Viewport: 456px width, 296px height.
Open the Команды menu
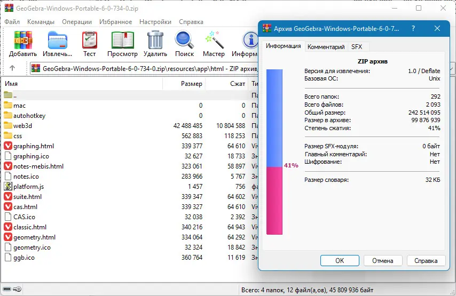pyautogui.click(x=41, y=22)
